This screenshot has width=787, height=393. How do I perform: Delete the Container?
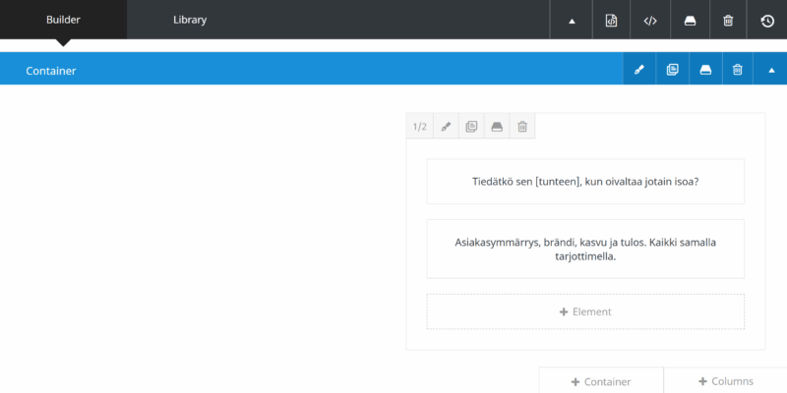coord(737,70)
